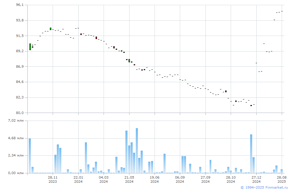Click the 2,34 млн volume label
Screen dimensions: 291x190
(x=16, y=155)
